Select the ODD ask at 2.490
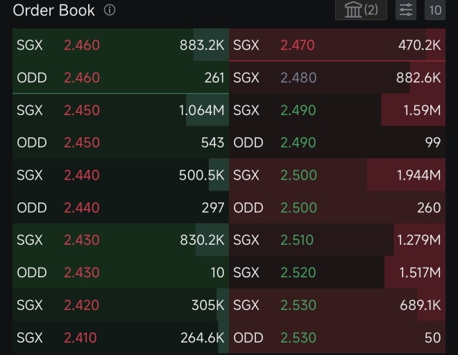Screen dimensions: 458x355 click(337, 142)
